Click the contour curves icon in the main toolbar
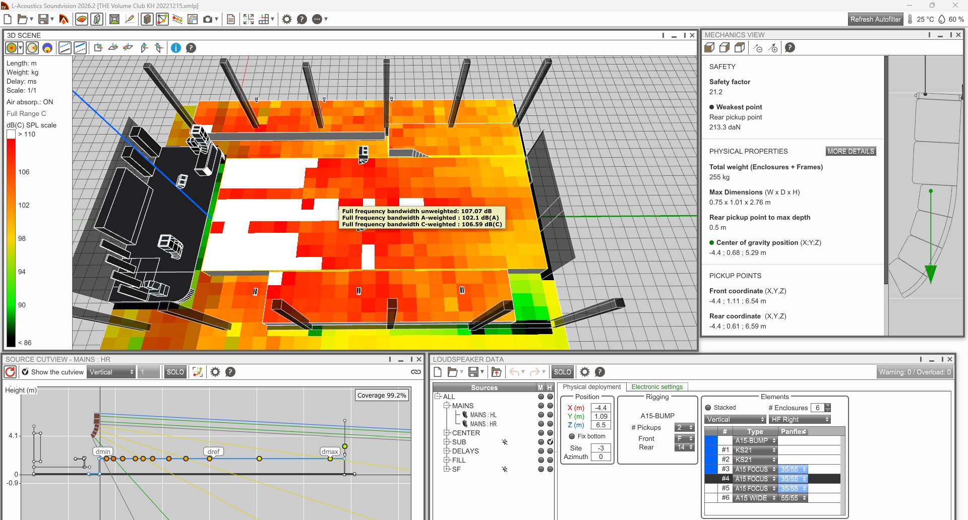Screen dimensions: 968x520 coord(192,19)
